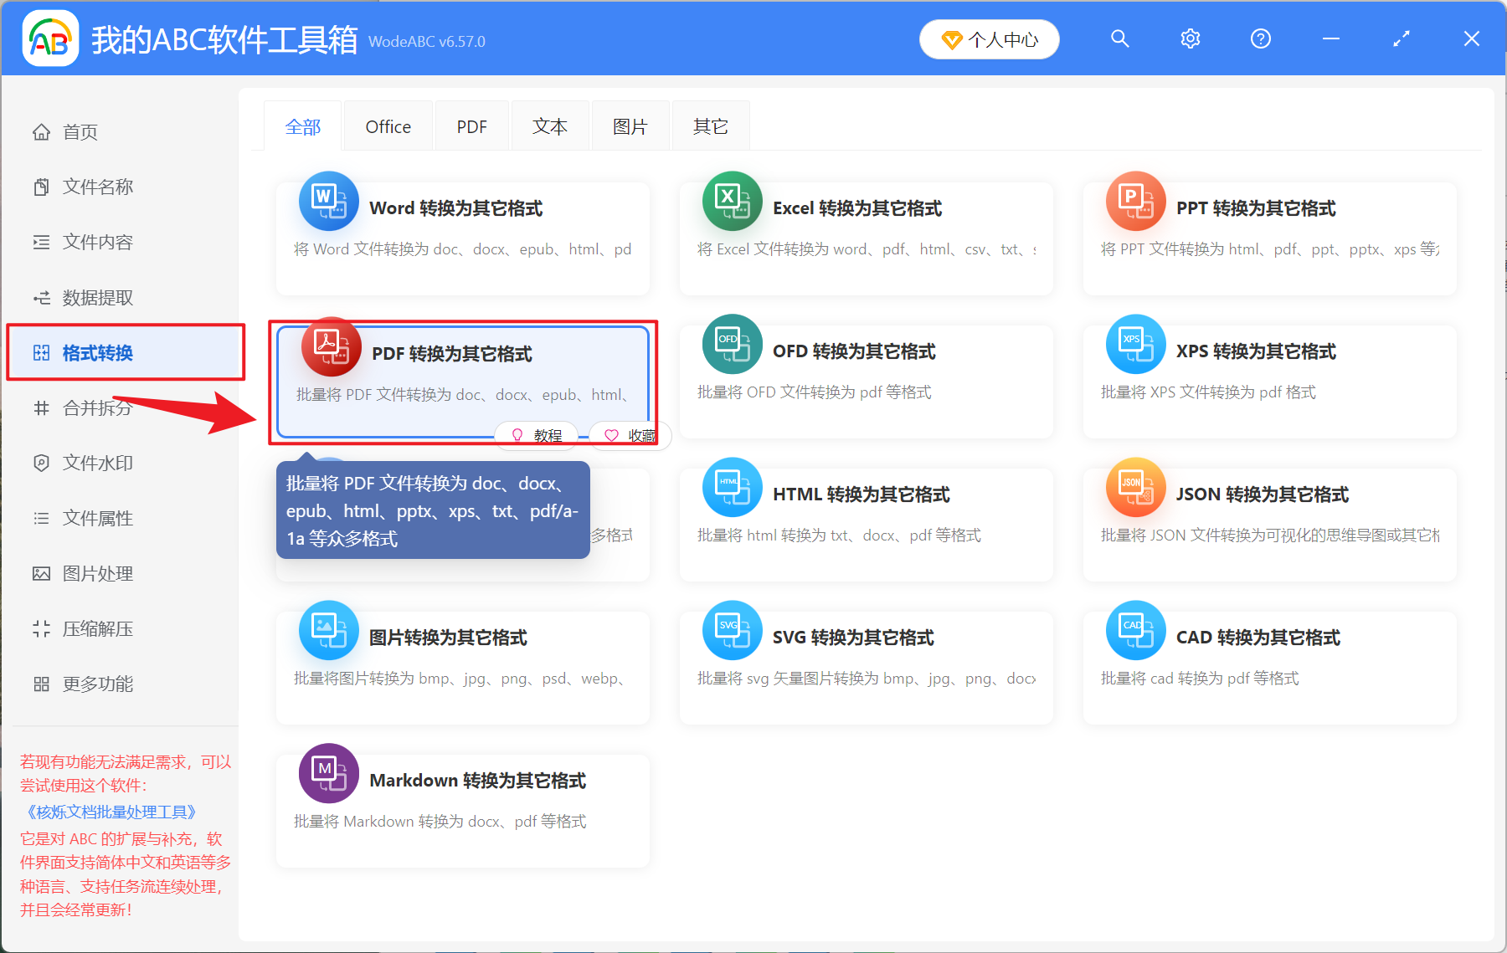Switch to the Office tab
This screenshot has width=1507, height=953.
(x=388, y=126)
